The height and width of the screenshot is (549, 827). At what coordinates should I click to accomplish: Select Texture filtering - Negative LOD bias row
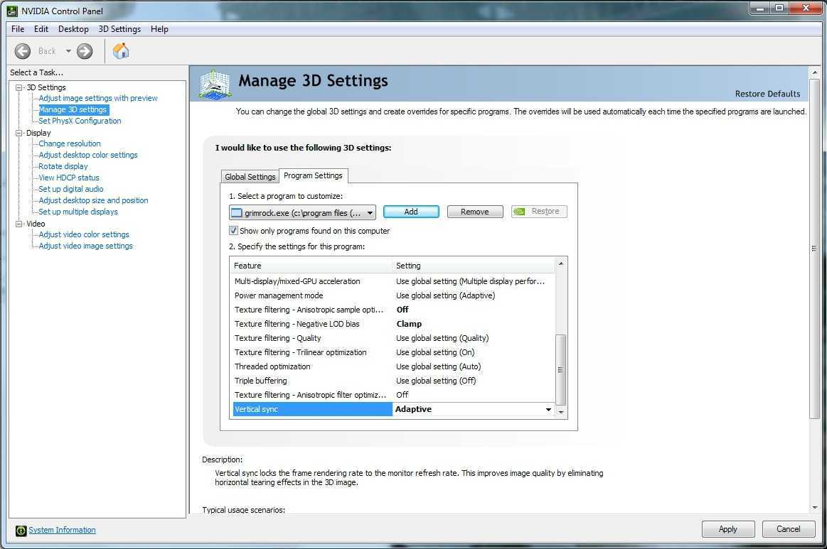coord(393,324)
